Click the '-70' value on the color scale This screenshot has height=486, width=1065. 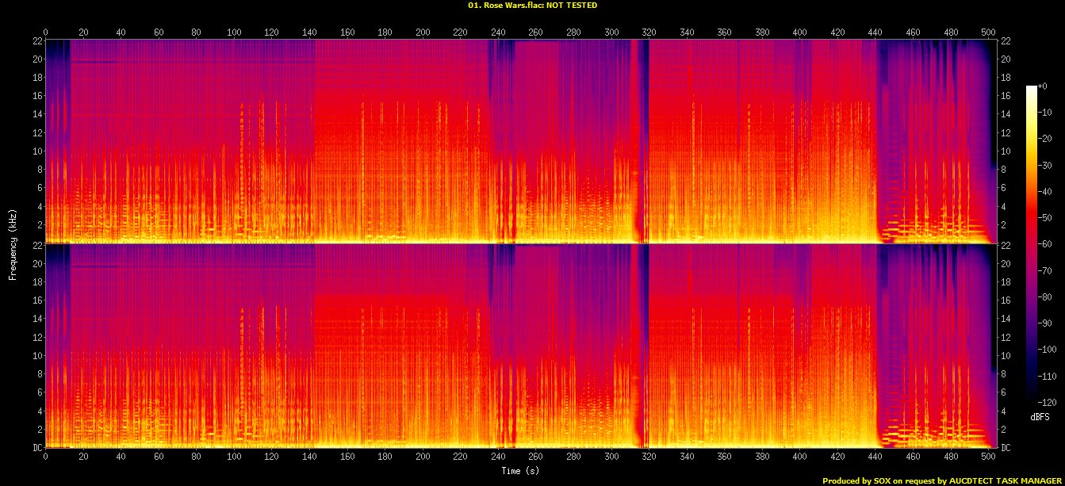(x=1044, y=270)
